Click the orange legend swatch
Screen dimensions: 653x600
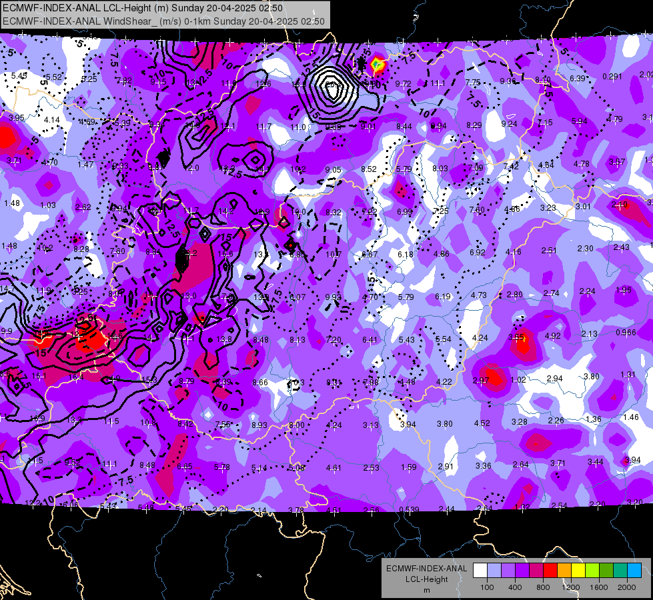pyautogui.click(x=564, y=571)
